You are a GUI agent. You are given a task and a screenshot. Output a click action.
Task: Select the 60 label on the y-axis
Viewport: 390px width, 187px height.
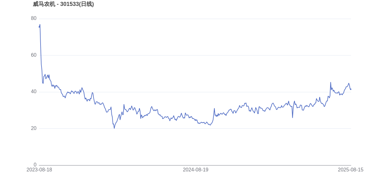pyautogui.click(x=34, y=55)
